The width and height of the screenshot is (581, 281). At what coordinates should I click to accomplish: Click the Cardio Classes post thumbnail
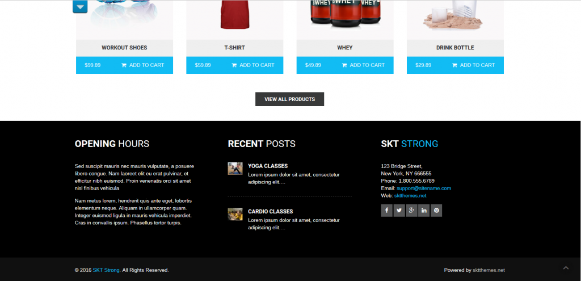(235, 214)
